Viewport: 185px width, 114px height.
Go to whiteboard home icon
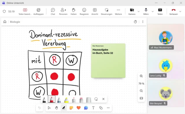point(5,22)
